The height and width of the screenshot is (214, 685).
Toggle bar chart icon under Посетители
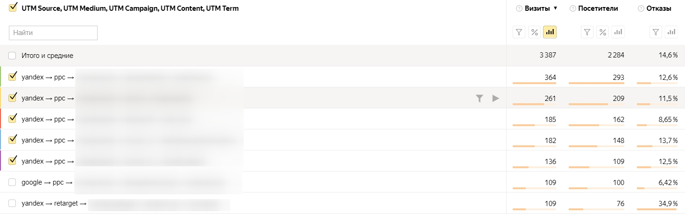point(618,32)
